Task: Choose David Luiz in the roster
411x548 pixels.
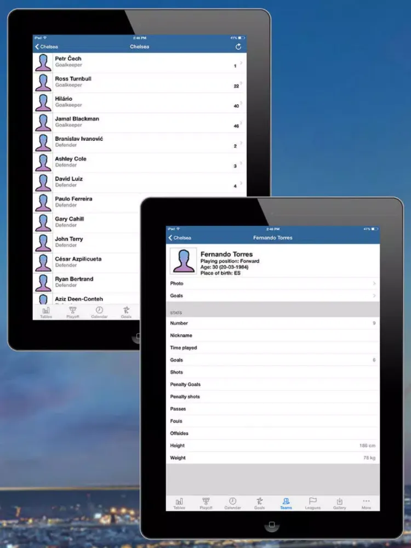Action: (139, 182)
